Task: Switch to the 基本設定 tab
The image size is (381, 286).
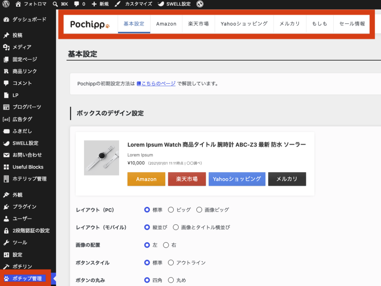Action: [134, 24]
